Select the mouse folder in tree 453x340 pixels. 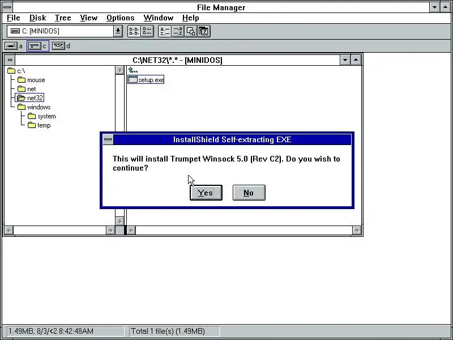click(x=31, y=80)
